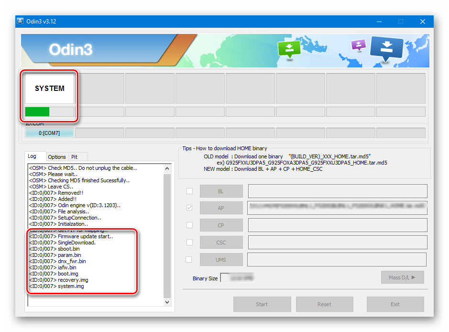Click the 0:[COM7] port field
The height and width of the screenshot is (332, 449).
pos(49,133)
